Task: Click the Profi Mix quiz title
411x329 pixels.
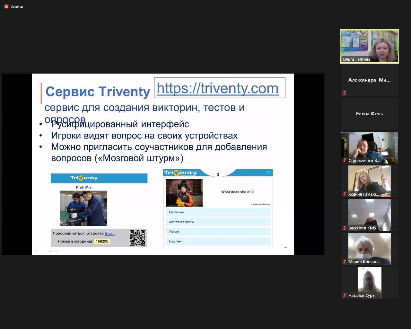Action: (x=84, y=187)
